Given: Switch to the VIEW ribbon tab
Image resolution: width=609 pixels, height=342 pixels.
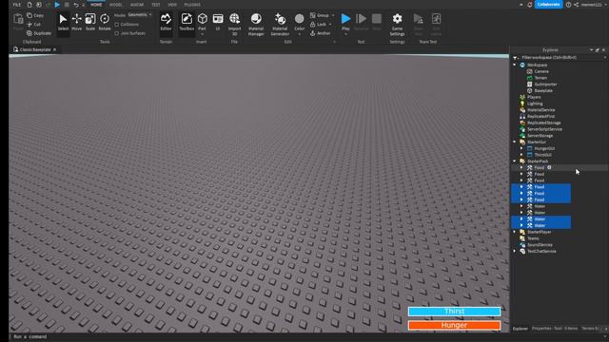Looking at the screenshot, I should pyautogui.click(x=172, y=5).
